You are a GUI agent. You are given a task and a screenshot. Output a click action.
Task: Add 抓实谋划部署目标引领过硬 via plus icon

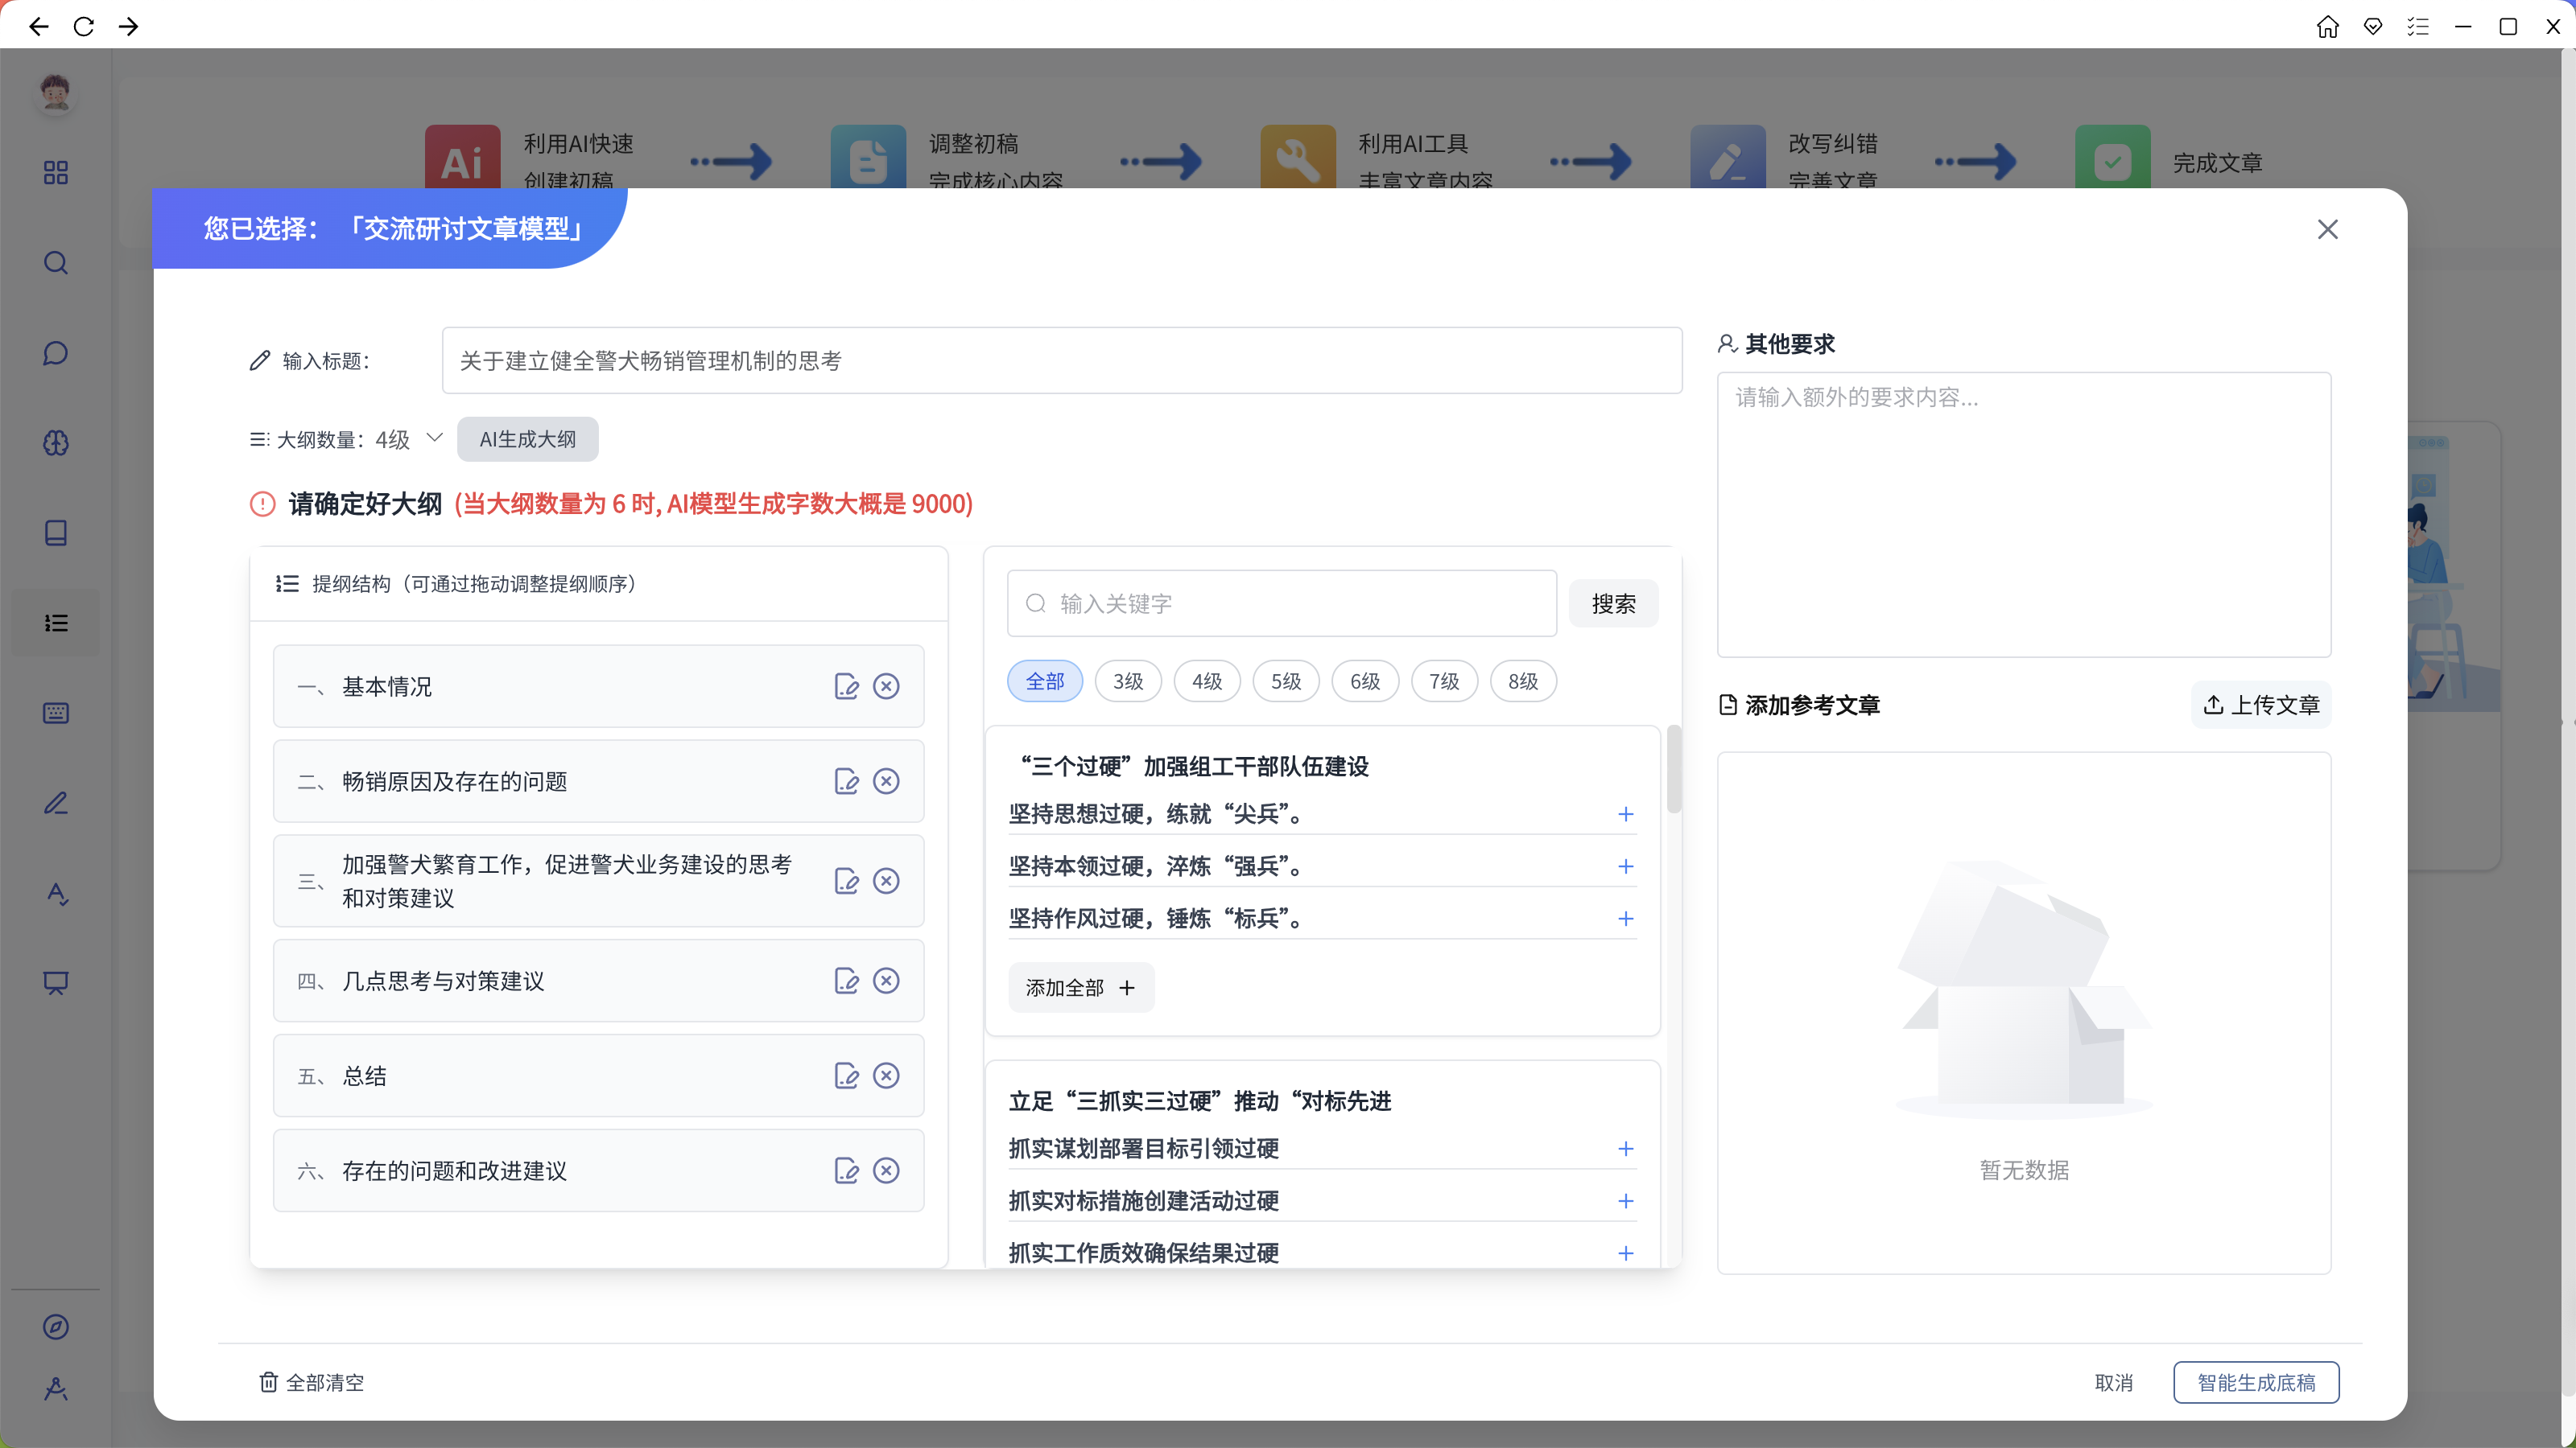coord(1625,1150)
